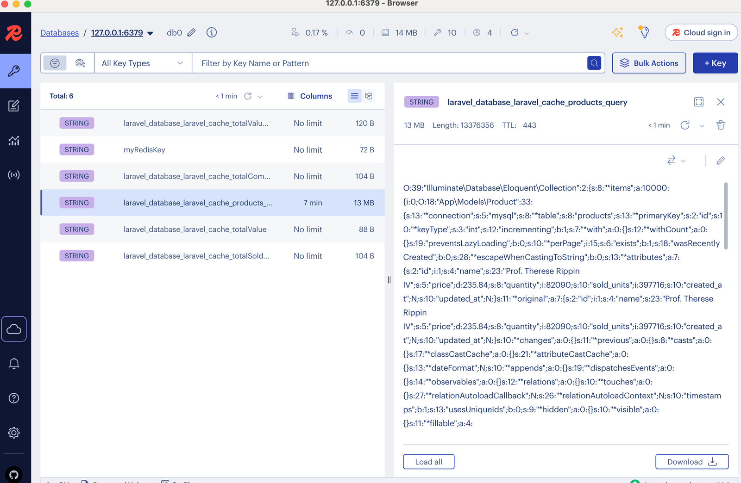Open the insights lightbulb icon
741x483 pixels.
pos(644,32)
